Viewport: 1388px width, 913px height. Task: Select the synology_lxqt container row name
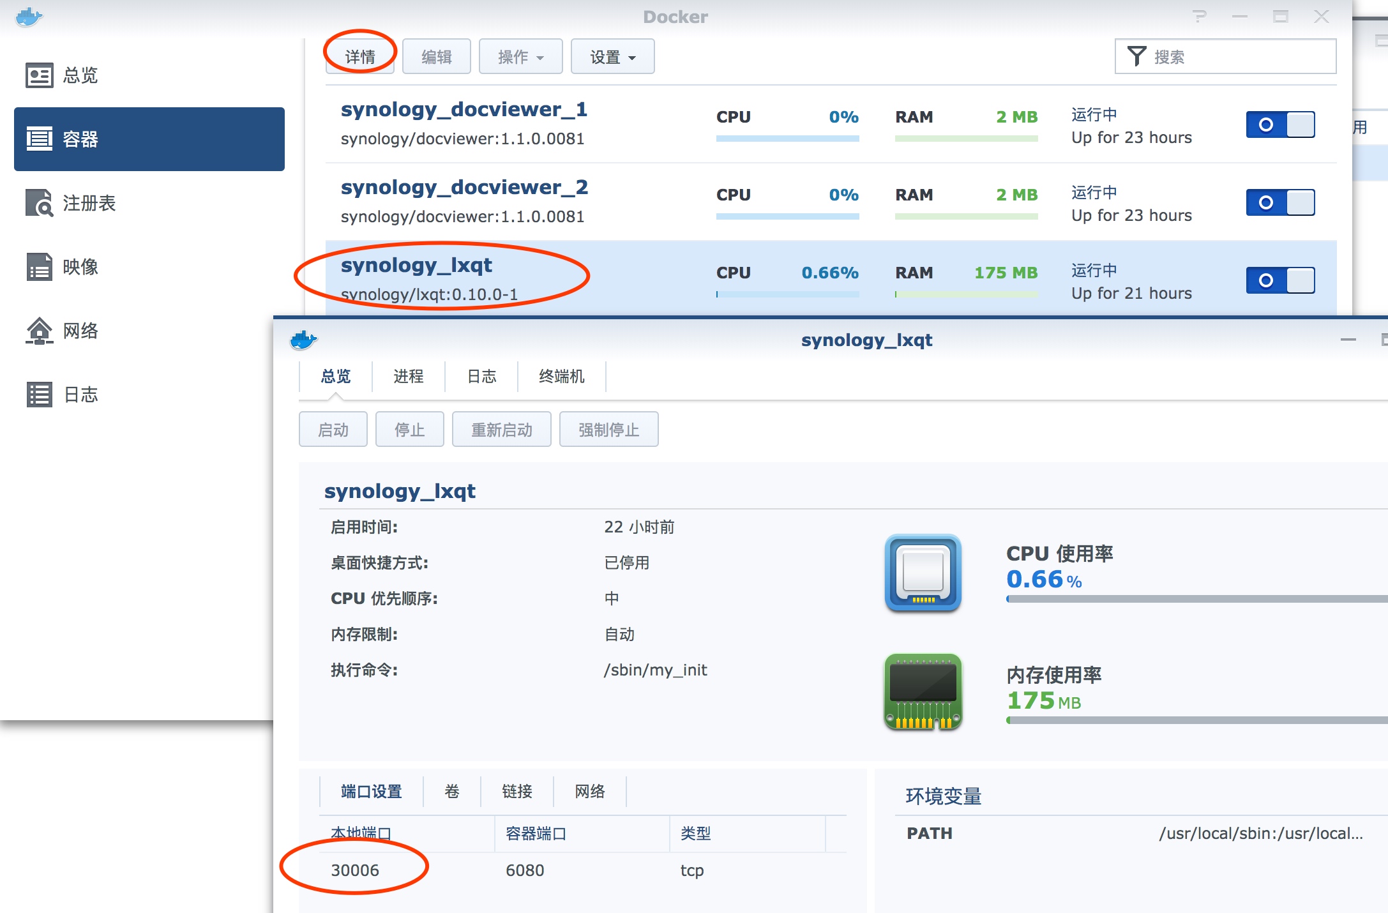point(416,266)
